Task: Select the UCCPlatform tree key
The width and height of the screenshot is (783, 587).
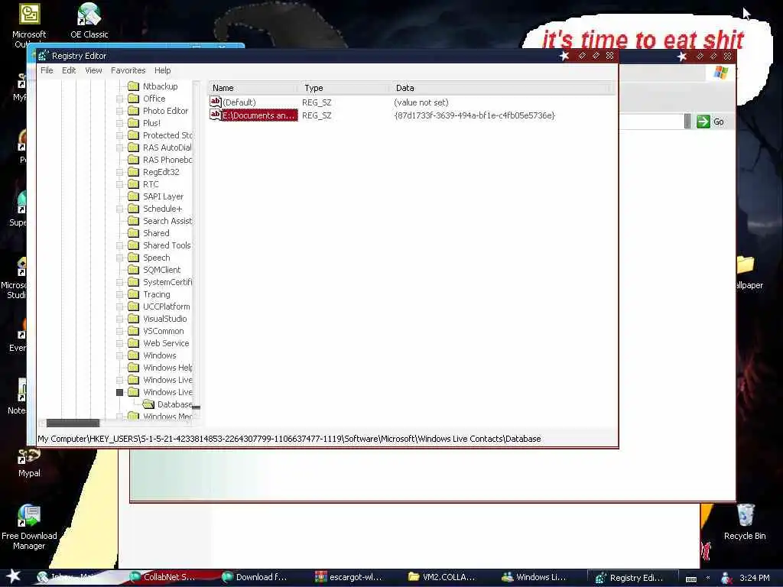Action: [166, 306]
